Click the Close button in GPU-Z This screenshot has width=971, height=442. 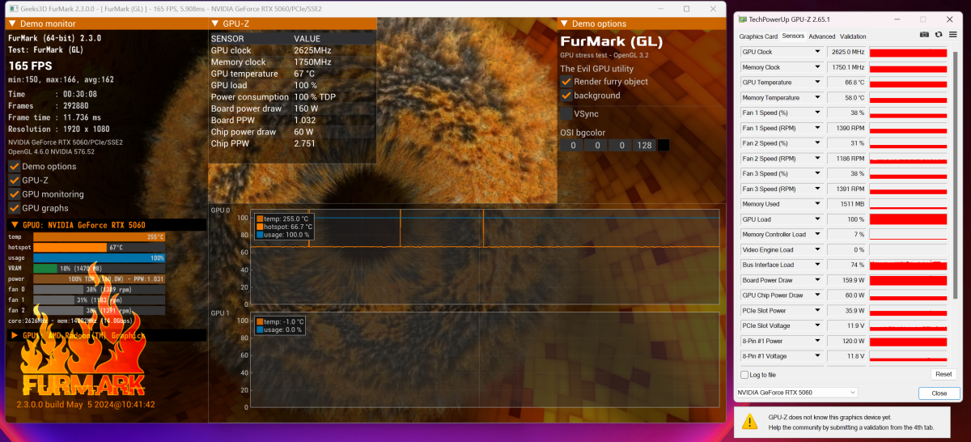tap(939, 393)
